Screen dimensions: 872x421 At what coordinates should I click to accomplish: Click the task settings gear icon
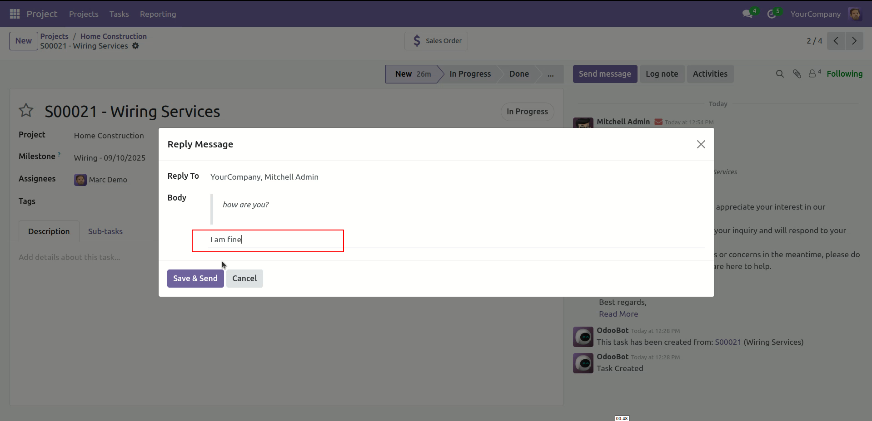coord(135,46)
